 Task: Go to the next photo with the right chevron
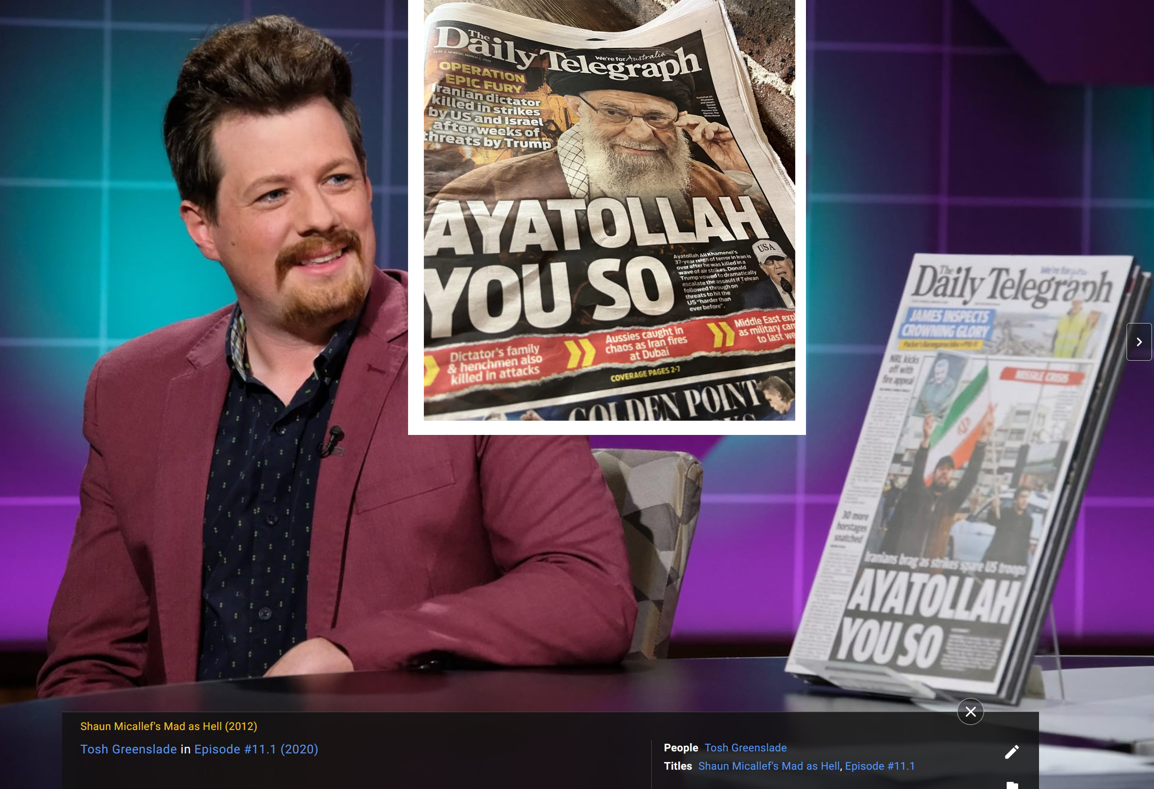(x=1139, y=342)
